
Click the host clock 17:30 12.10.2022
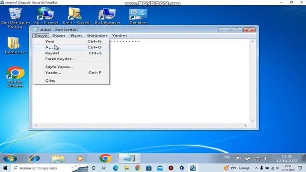click(x=288, y=168)
